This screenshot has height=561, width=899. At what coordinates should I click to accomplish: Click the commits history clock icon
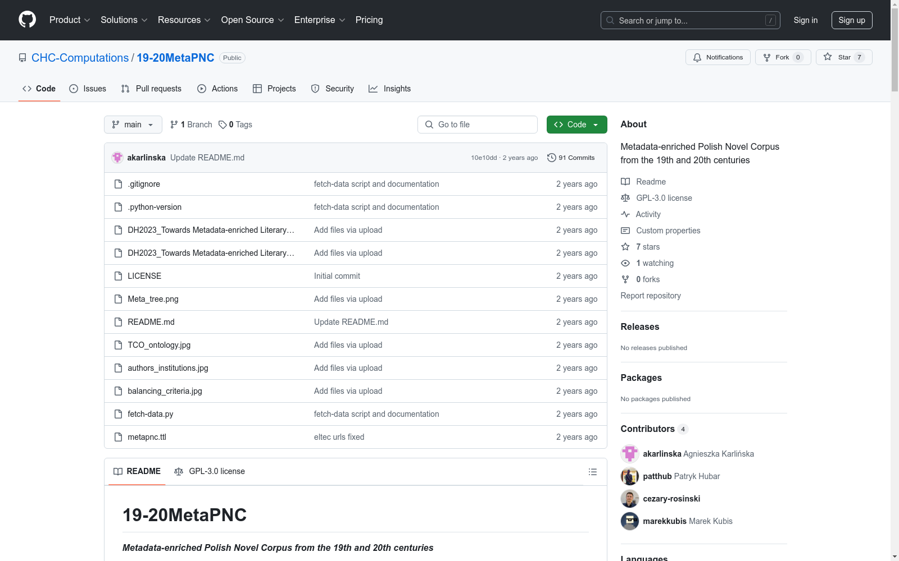pyautogui.click(x=552, y=158)
